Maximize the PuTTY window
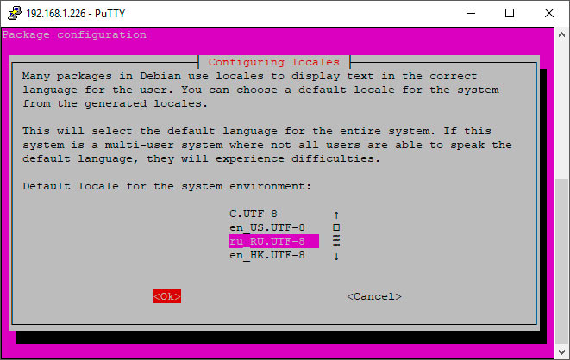Image resolution: width=570 pixels, height=360 pixels. [510, 13]
